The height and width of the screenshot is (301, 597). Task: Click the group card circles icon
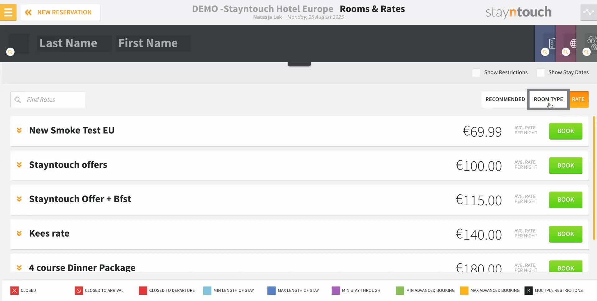pyautogui.click(x=592, y=43)
